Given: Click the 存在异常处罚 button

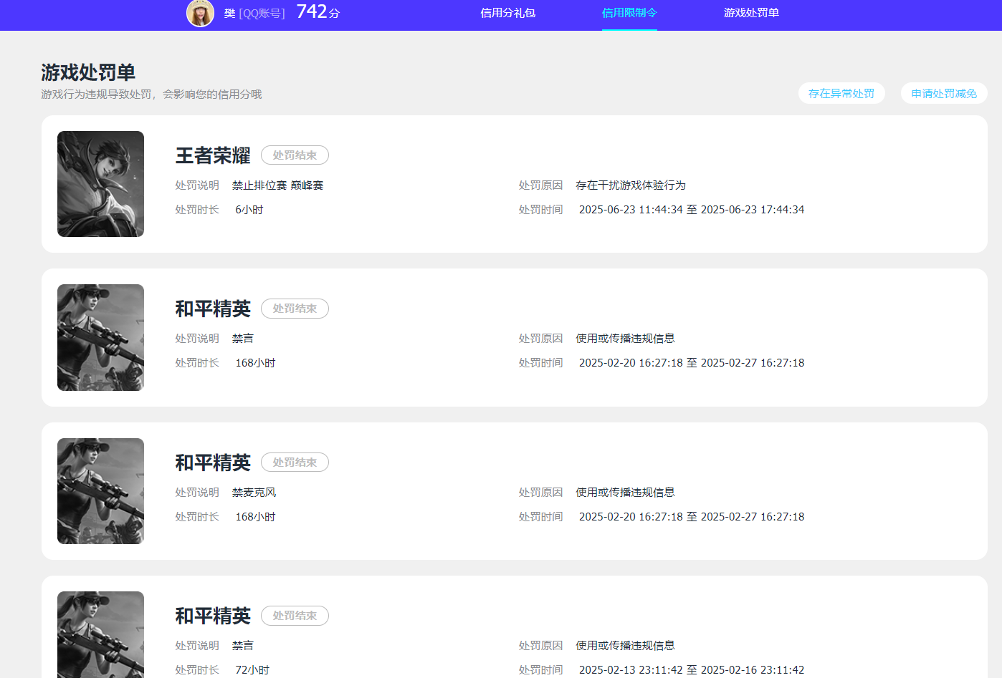Looking at the screenshot, I should [x=841, y=94].
